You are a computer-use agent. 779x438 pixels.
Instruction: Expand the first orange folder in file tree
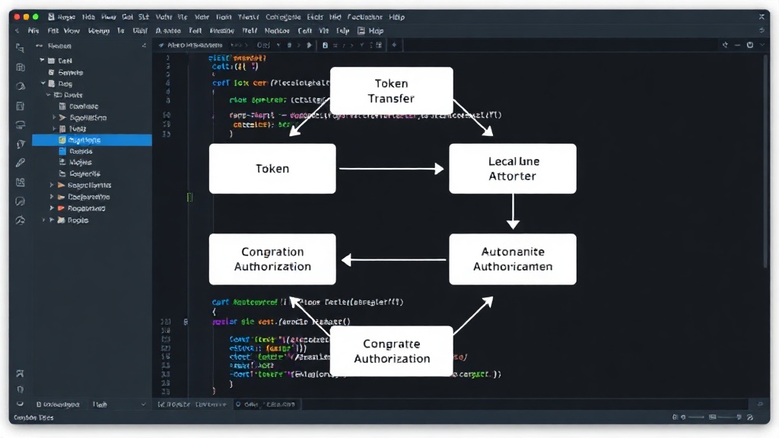tap(52, 185)
